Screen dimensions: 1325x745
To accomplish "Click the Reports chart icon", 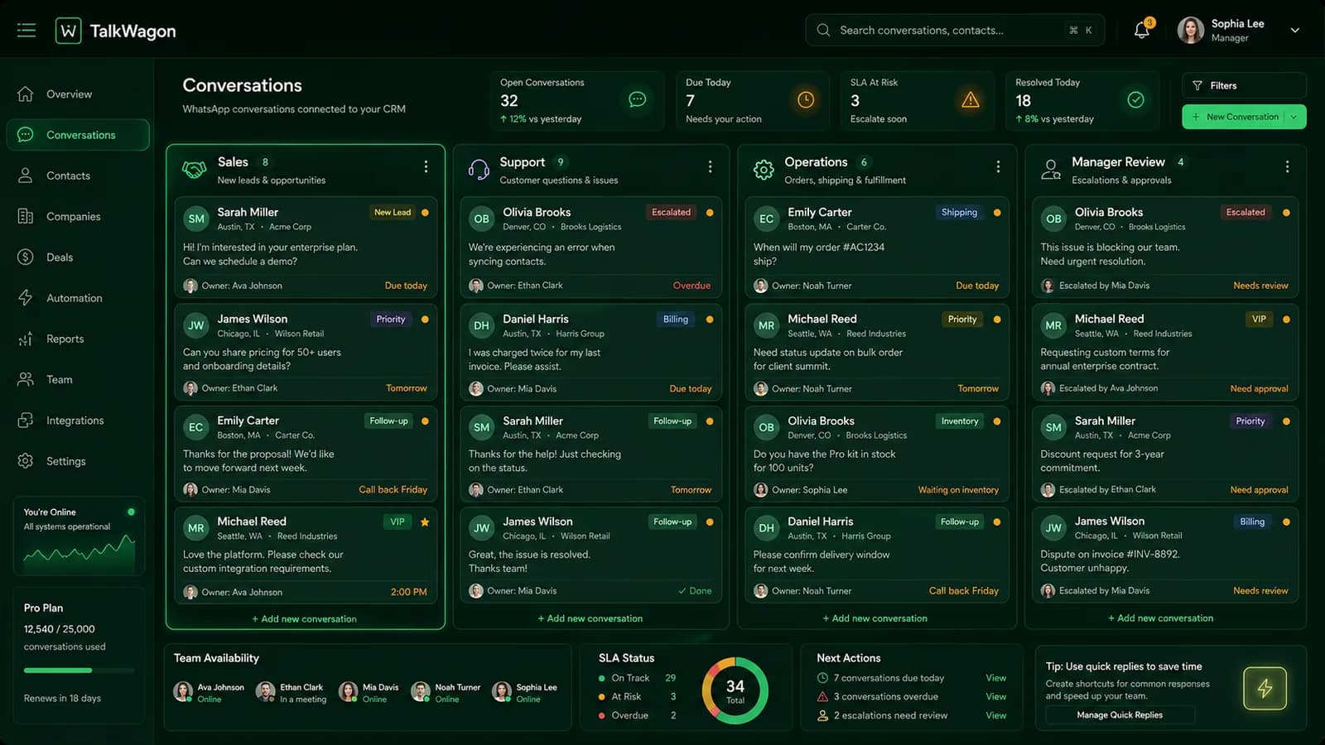I will coord(26,339).
